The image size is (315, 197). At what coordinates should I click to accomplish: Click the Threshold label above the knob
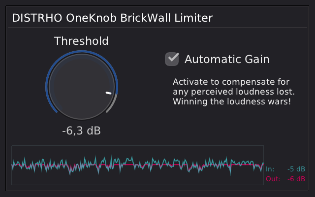click(81, 41)
